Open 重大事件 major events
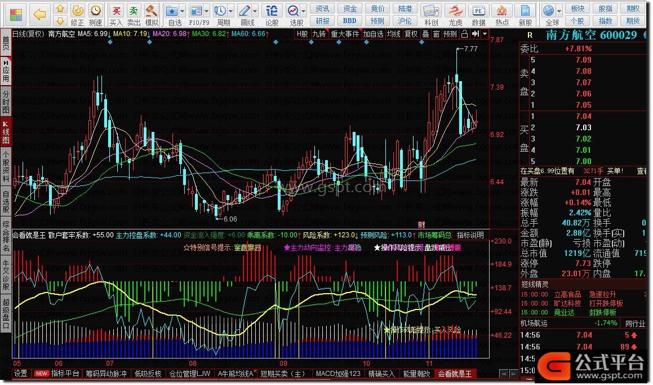 pos(345,34)
